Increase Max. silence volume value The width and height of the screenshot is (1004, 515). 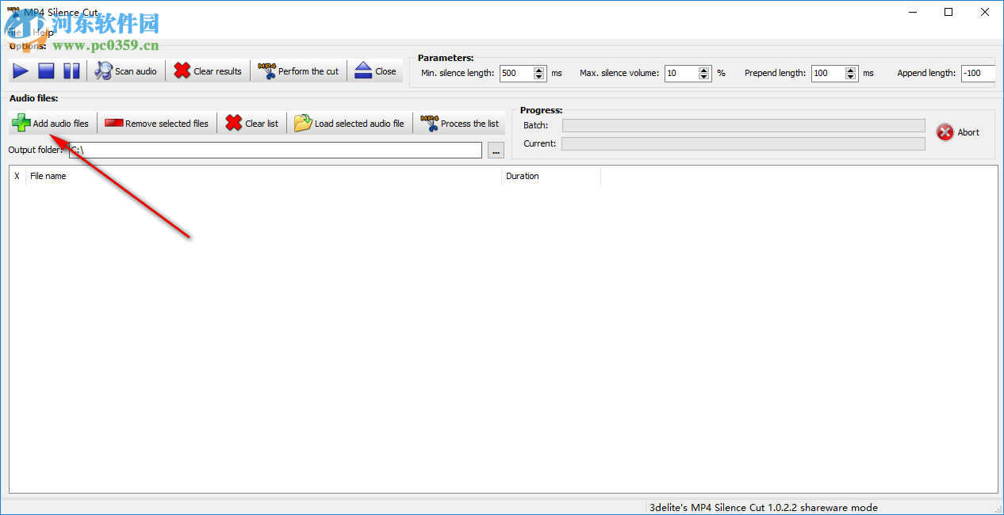point(704,70)
